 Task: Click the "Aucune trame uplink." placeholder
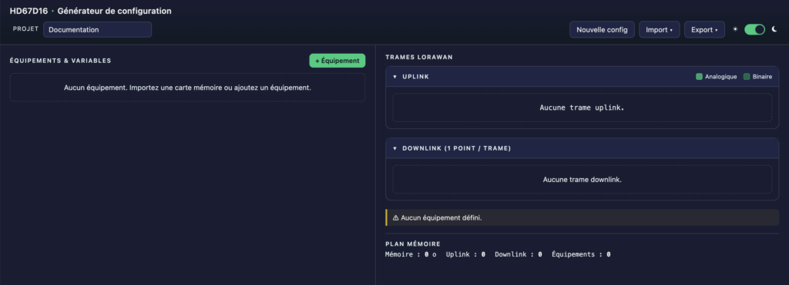tap(583, 108)
